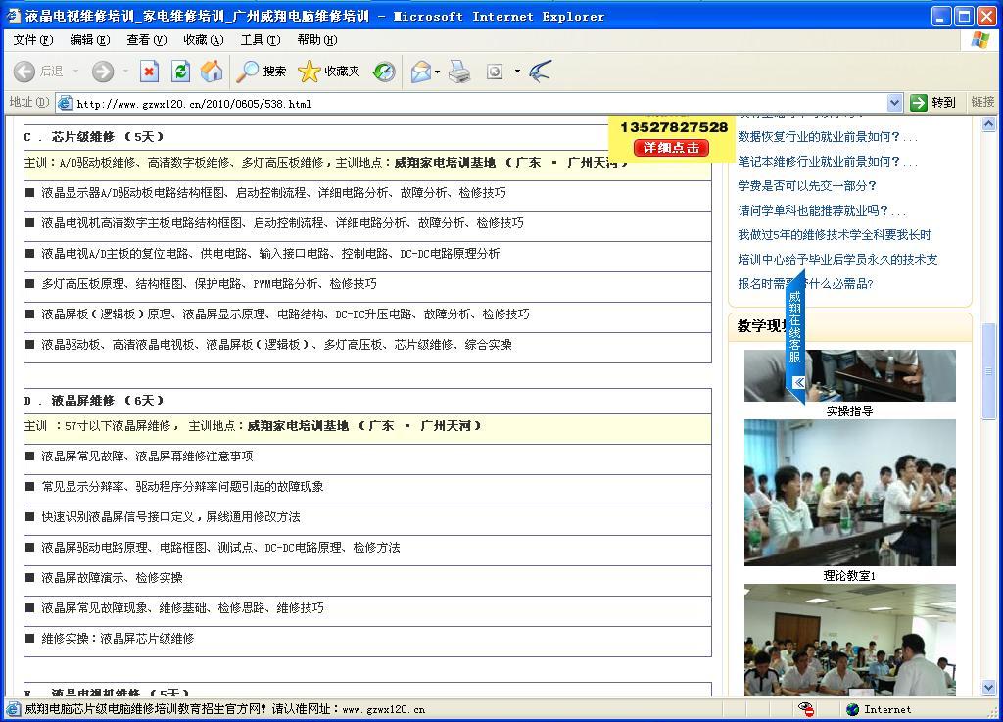The image size is (1003, 722).
Task: Go to the Home page icon
Action: (x=211, y=72)
